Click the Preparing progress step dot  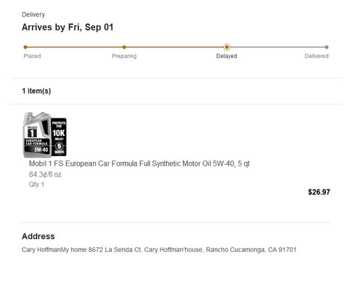pos(124,47)
